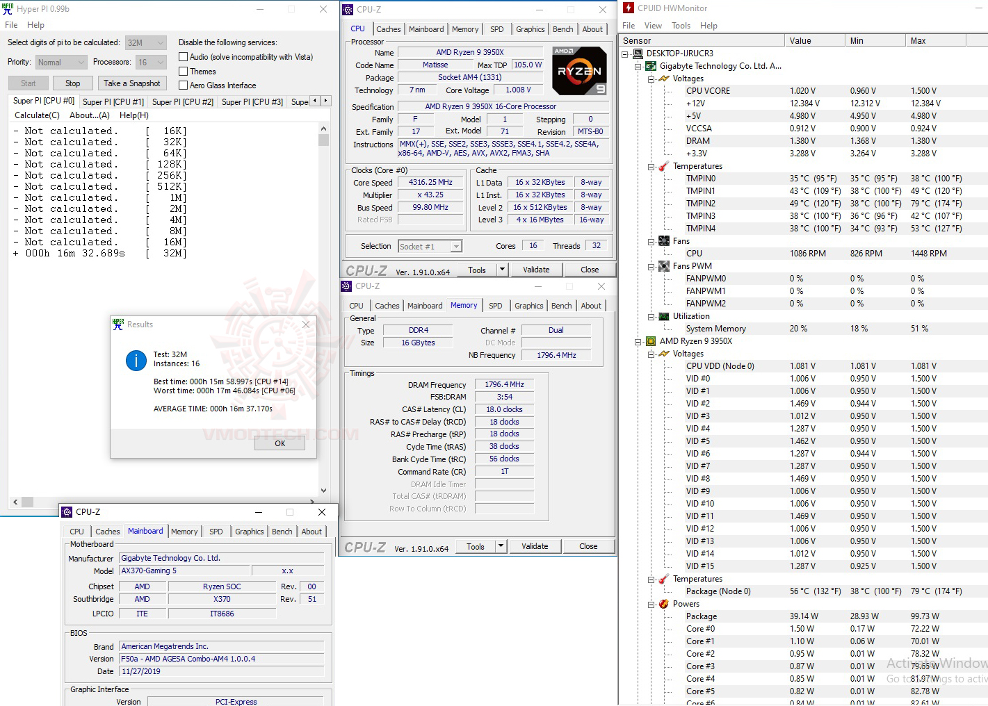Click the Hyper PI vertical scrollbar up arrow
Image resolution: width=988 pixels, height=706 pixels.
point(323,129)
